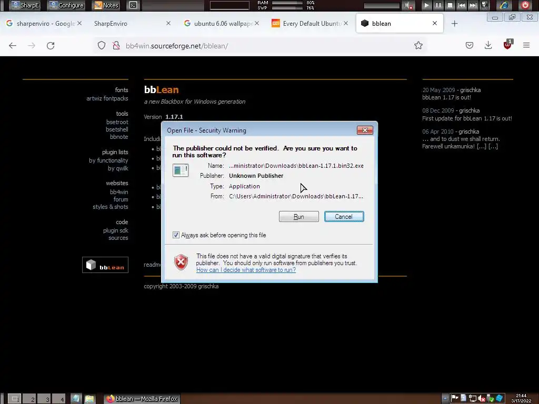Click the mute speaker icon in top bar

[408, 5]
